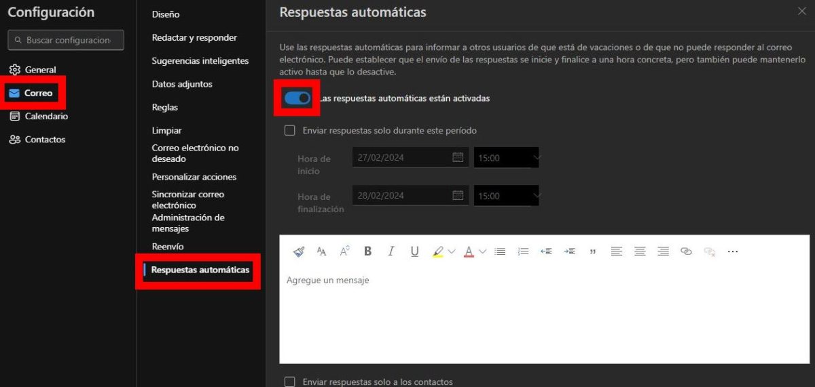
Task: Select 'Redactar y responder' section
Action: point(194,37)
